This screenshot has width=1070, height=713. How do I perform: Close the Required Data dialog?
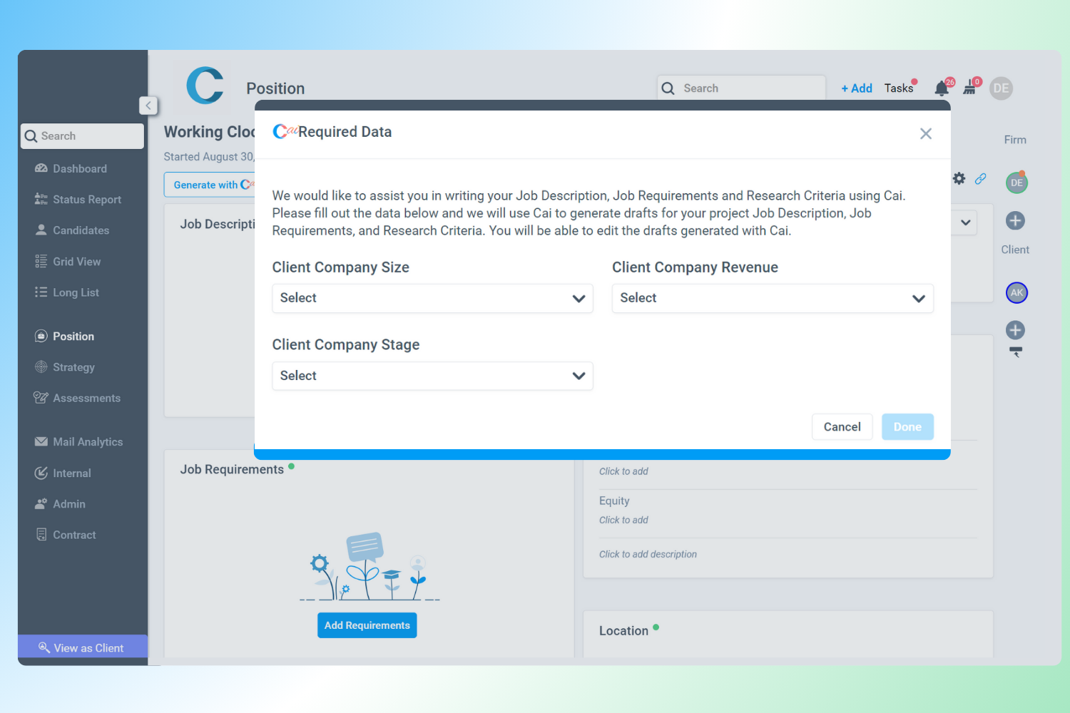click(x=926, y=133)
